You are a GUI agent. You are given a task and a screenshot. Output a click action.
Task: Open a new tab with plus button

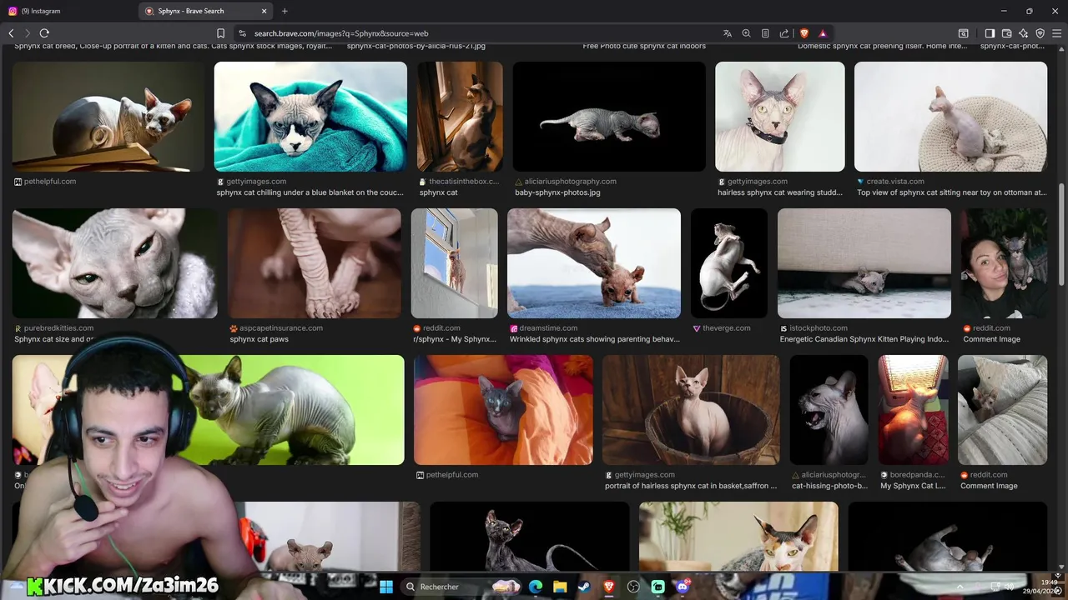[285, 11]
